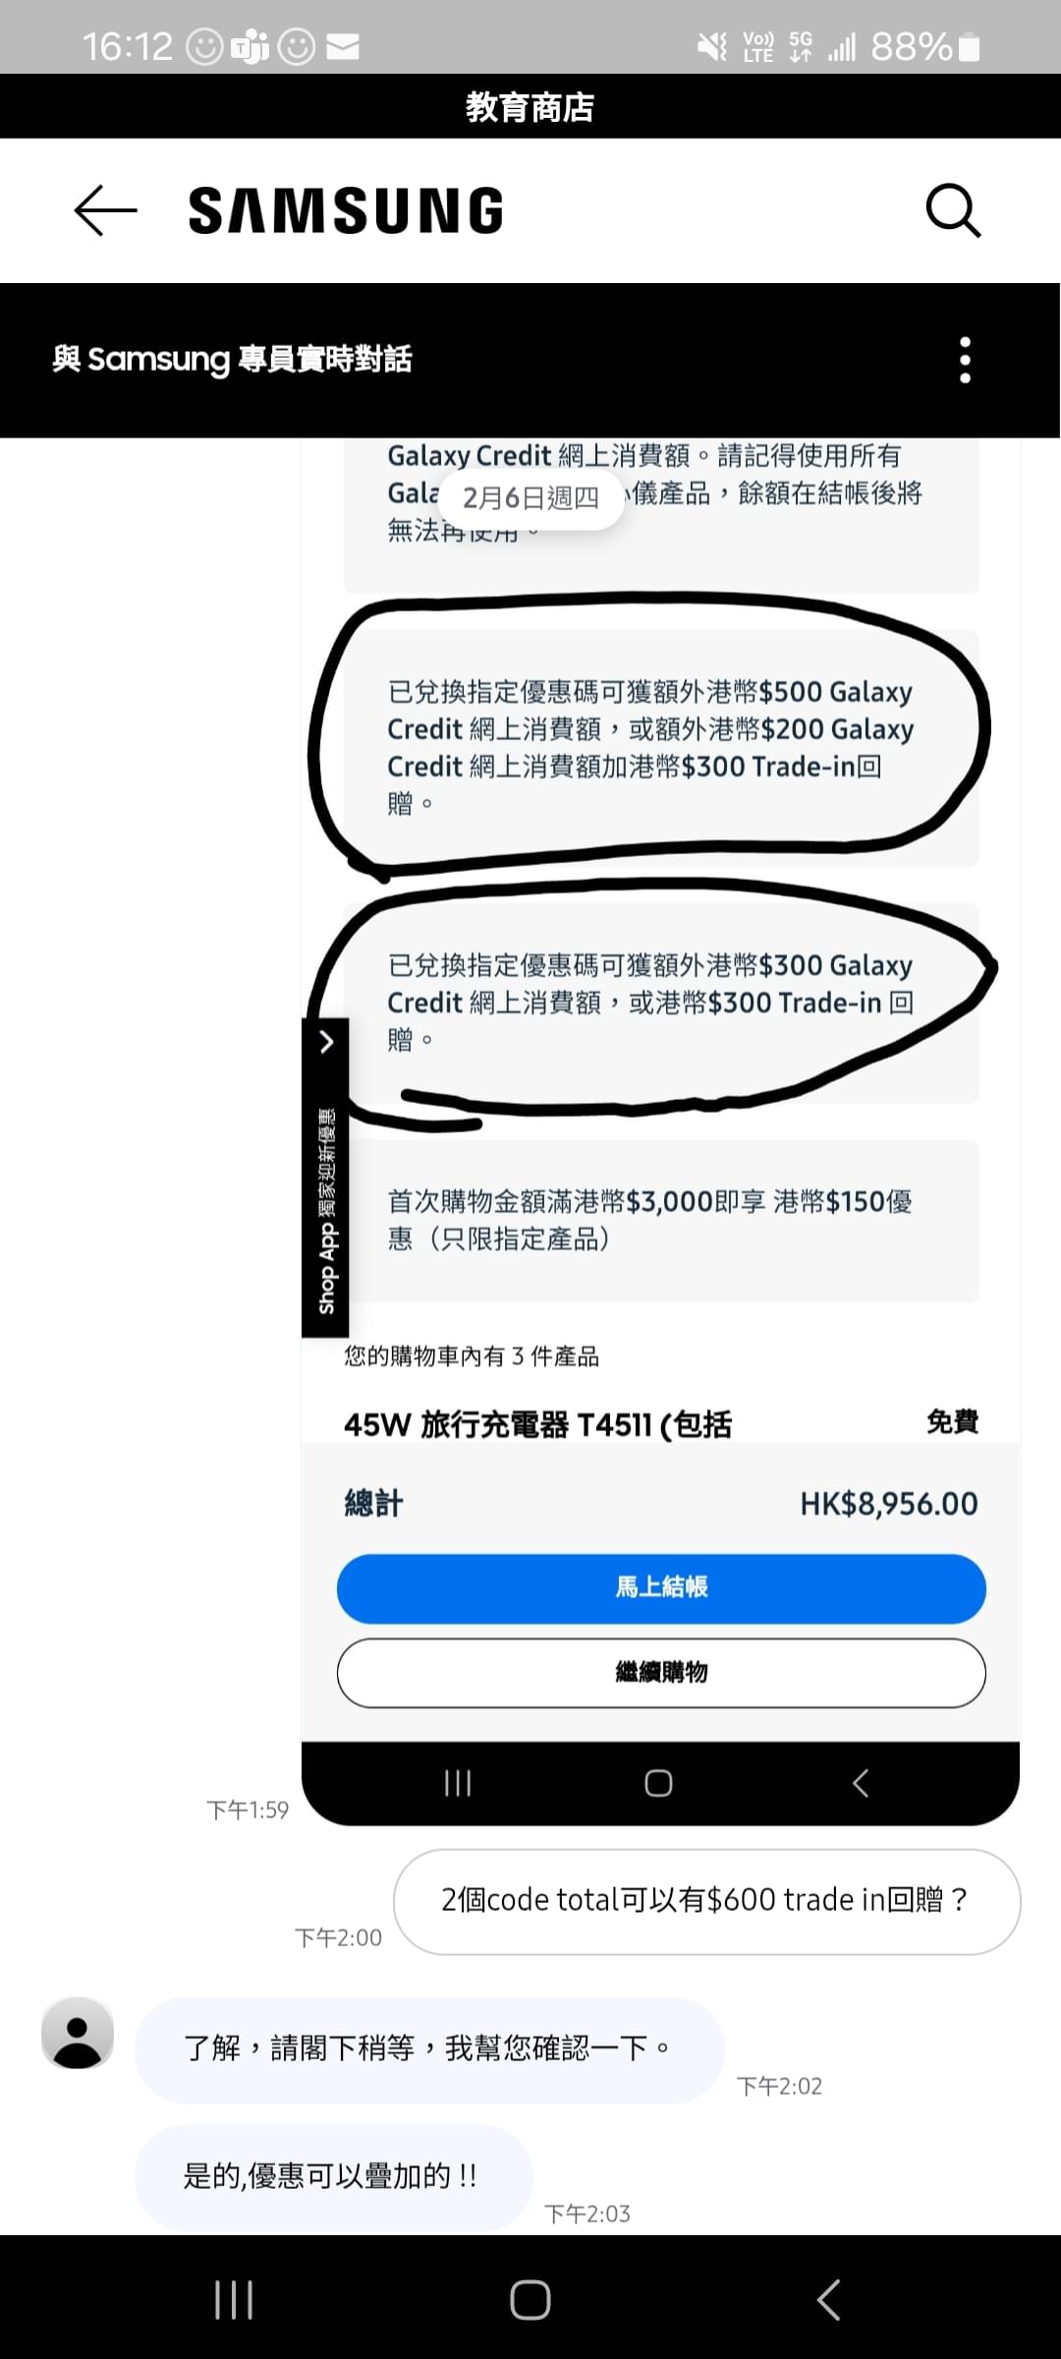This screenshot has height=2359, width=1061.
Task: Select the $600 trade in question bubble
Action: pyautogui.click(x=707, y=1901)
